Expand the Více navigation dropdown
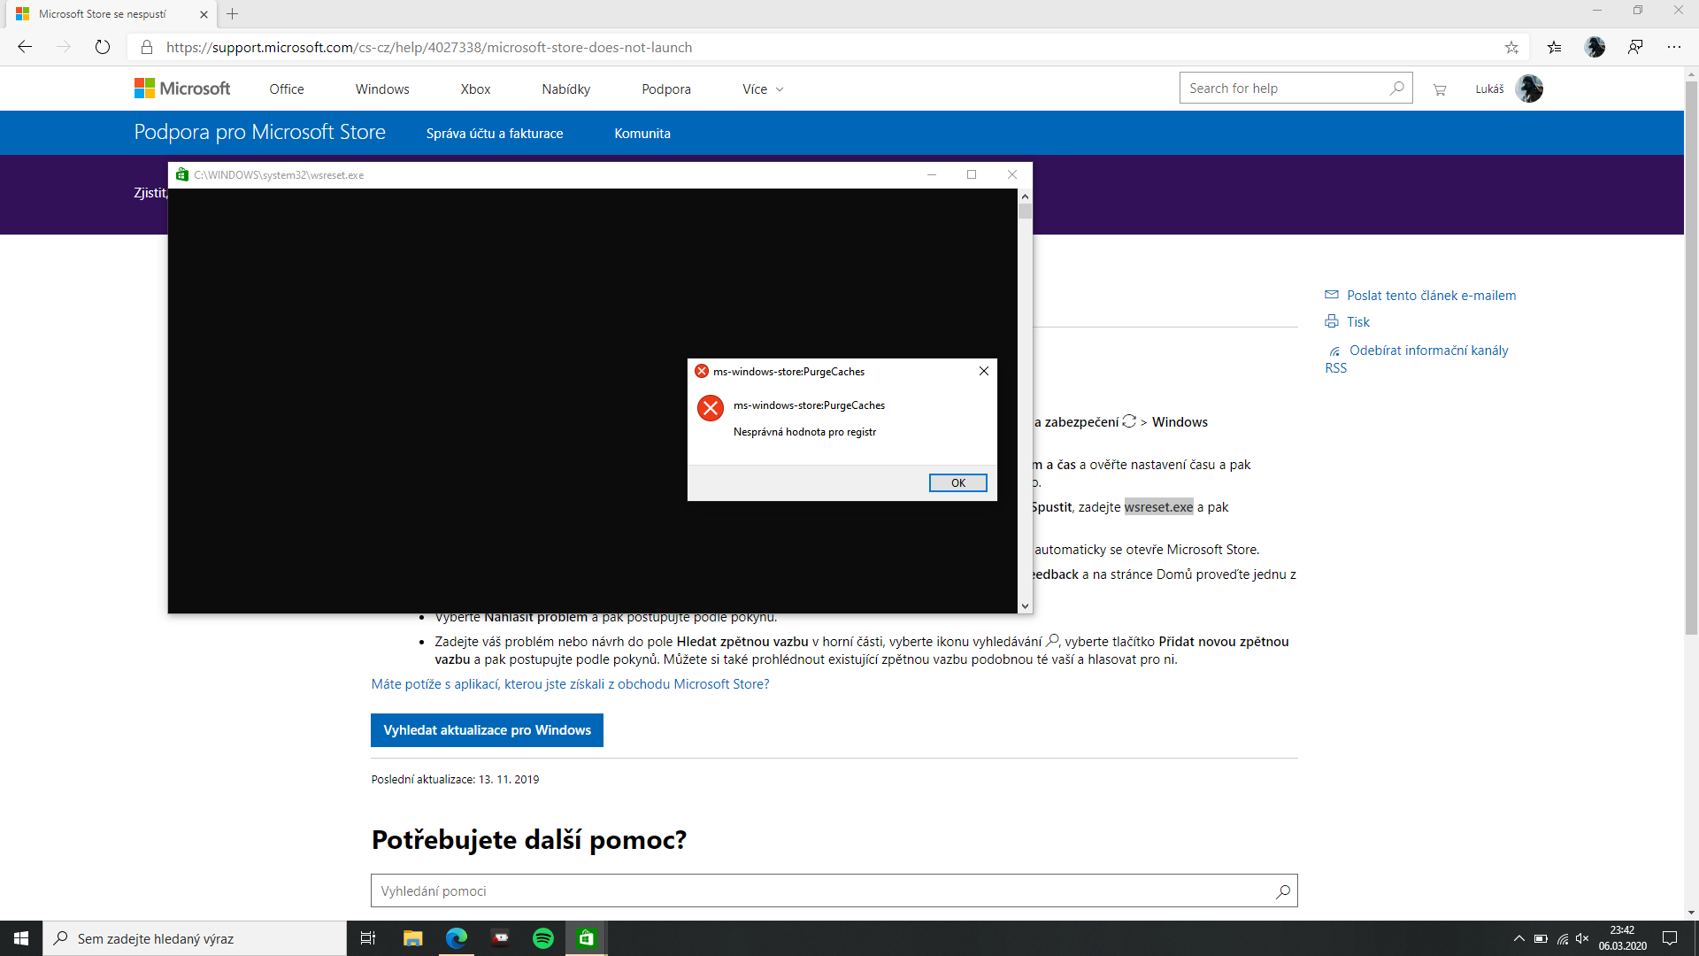1699x956 pixels. pyautogui.click(x=763, y=89)
